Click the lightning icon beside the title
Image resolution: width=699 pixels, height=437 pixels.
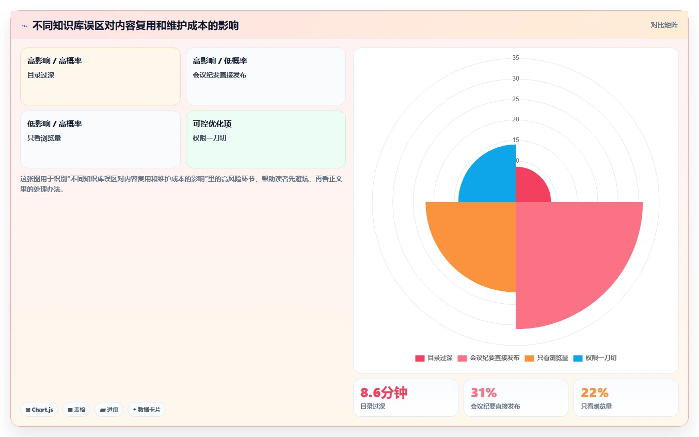tap(24, 25)
